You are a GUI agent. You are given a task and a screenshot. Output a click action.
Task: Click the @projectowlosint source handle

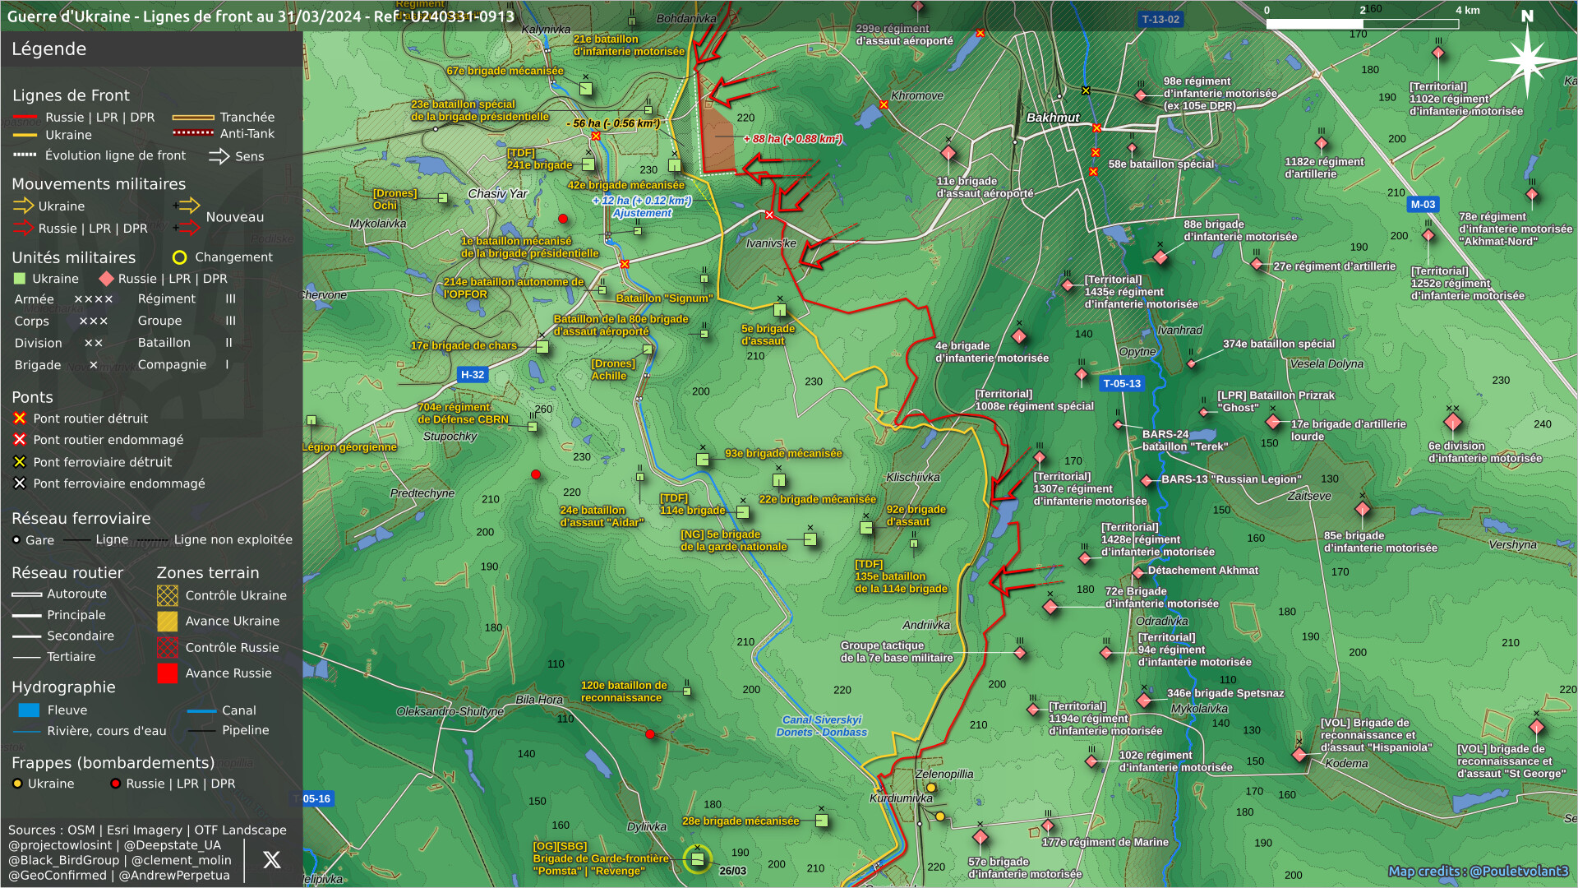[x=60, y=845]
